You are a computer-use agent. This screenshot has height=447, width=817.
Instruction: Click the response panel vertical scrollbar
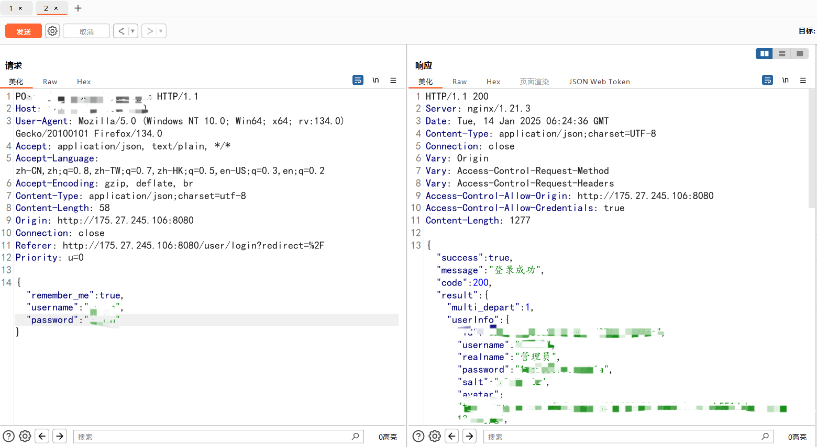812,149
